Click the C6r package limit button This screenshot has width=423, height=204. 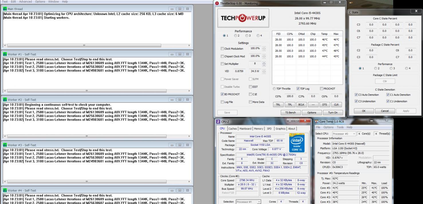click(x=385, y=81)
